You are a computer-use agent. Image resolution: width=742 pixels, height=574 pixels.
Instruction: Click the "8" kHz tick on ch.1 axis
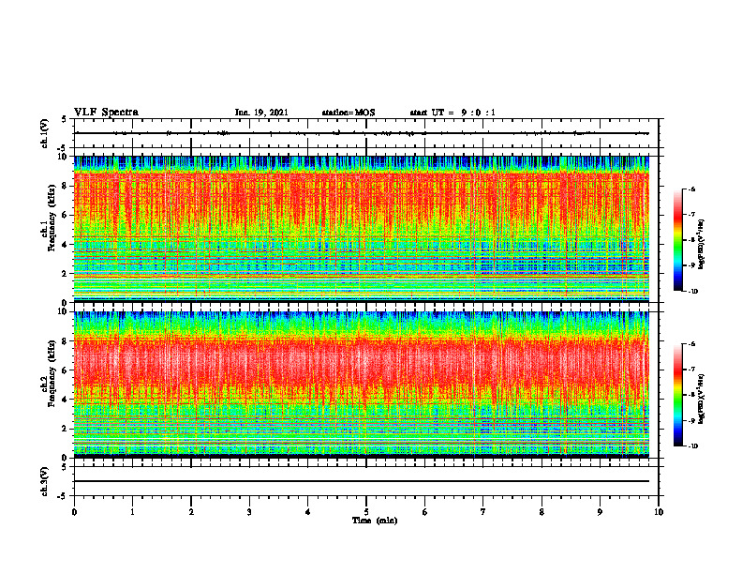(x=65, y=186)
